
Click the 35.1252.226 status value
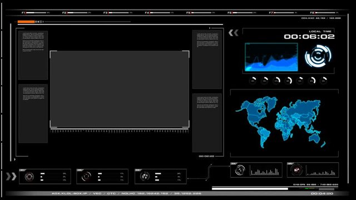coord(187,193)
